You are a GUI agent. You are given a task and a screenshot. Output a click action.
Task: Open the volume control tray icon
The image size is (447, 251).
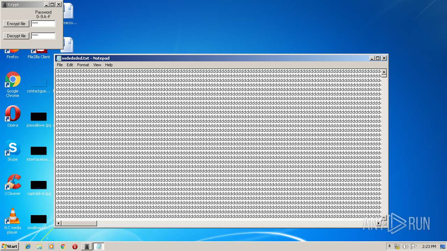(405, 246)
